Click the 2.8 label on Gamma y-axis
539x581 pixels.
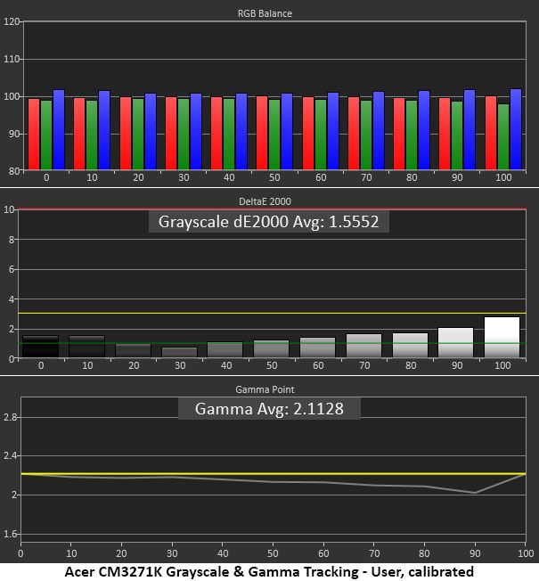click(x=11, y=417)
